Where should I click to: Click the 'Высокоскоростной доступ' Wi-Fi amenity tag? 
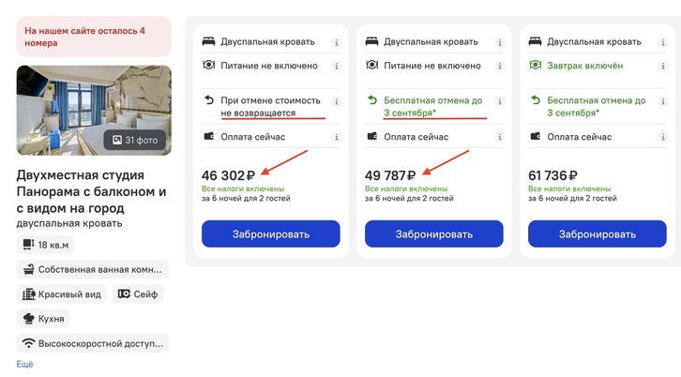pyautogui.click(x=92, y=343)
